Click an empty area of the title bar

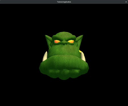pos(28,2)
